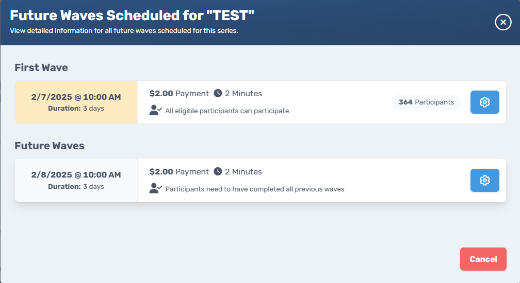Viewport: 520px width, 283px height.
Task: Click the $2.00 Payment text in First Wave
Action: [179, 94]
